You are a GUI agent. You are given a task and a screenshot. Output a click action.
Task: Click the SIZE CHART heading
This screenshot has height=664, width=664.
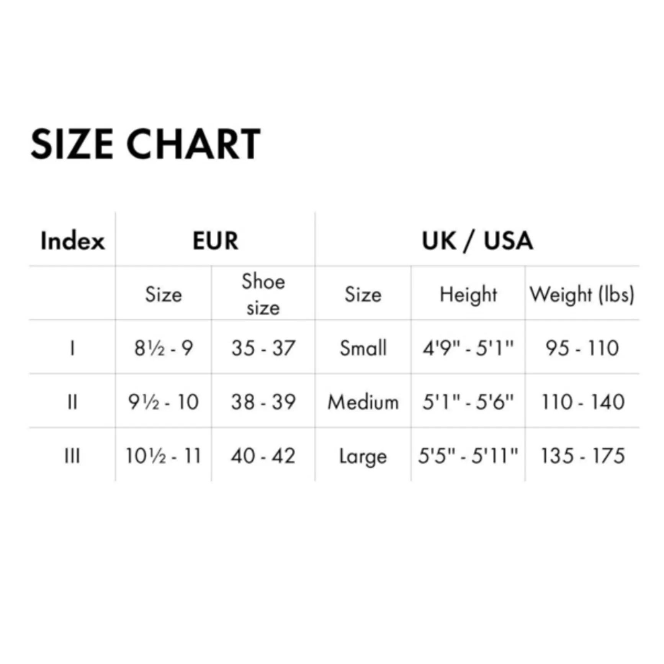click(x=146, y=144)
